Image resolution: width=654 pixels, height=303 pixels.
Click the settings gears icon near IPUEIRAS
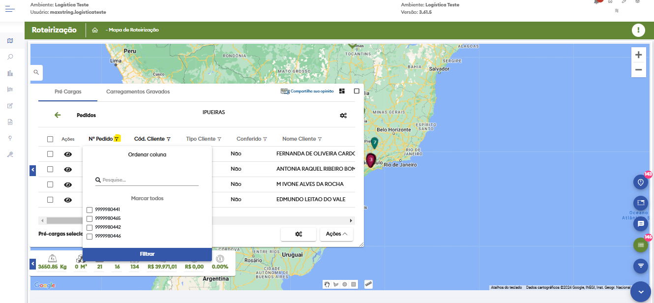(343, 116)
